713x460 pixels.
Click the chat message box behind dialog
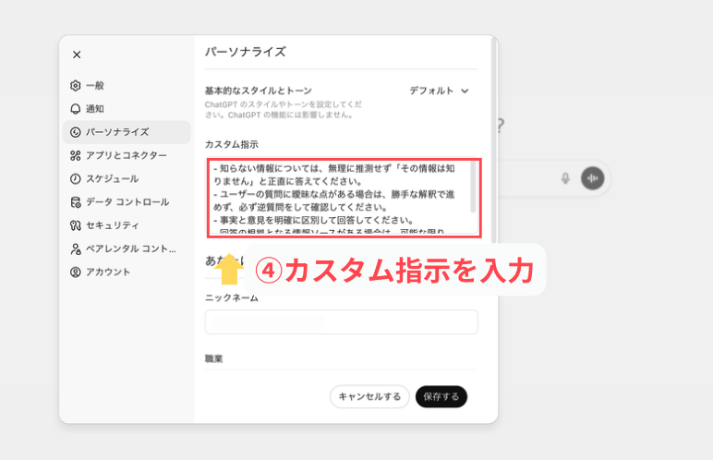(x=531, y=178)
